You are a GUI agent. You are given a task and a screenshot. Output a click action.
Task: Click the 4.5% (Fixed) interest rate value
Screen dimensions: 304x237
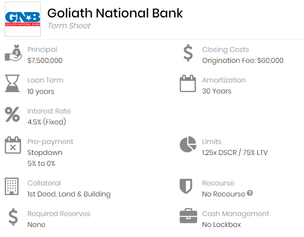click(47, 122)
